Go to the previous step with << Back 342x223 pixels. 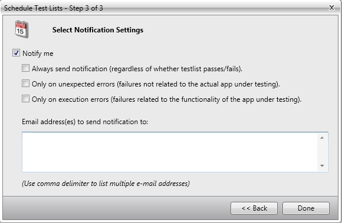[254, 208]
